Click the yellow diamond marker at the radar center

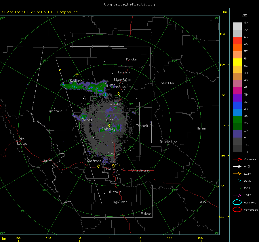pyautogui.click(x=110, y=125)
